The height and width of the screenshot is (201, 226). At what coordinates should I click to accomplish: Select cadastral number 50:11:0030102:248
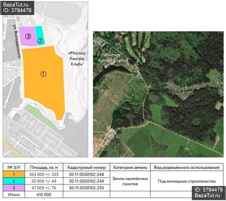click(x=86, y=174)
